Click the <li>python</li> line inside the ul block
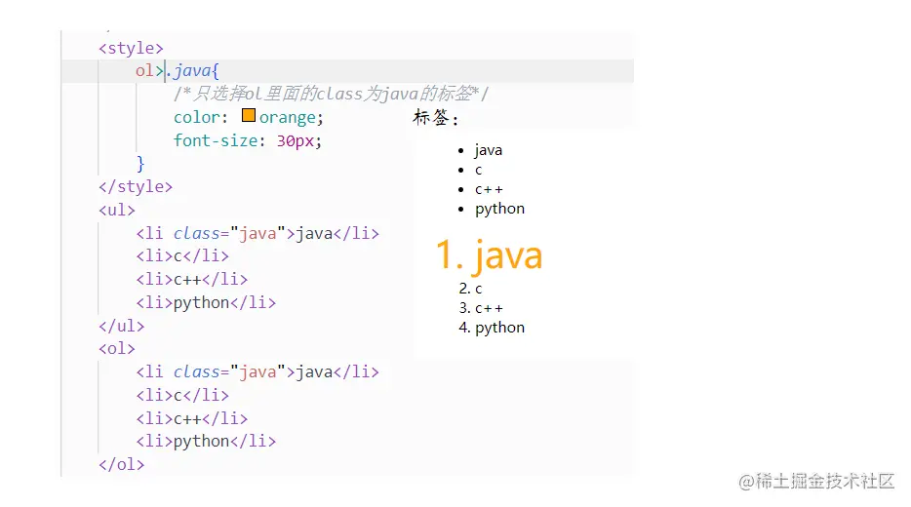Screen dimensions: 911x507 coord(206,302)
